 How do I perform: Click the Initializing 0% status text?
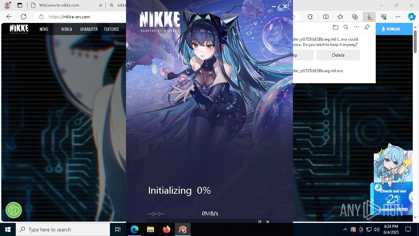(179, 190)
